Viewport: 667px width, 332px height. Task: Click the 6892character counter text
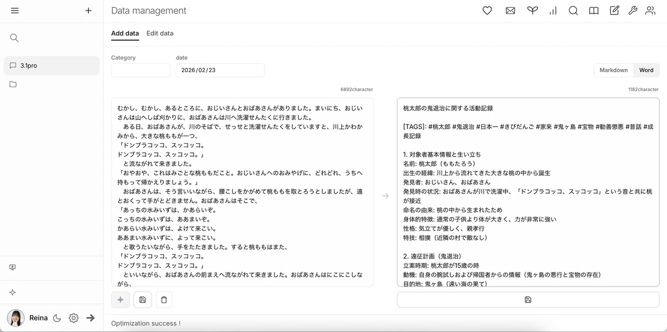pyautogui.click(x=357, y=89)
